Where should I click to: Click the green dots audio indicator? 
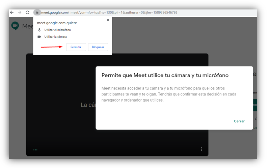click(35, 150)
